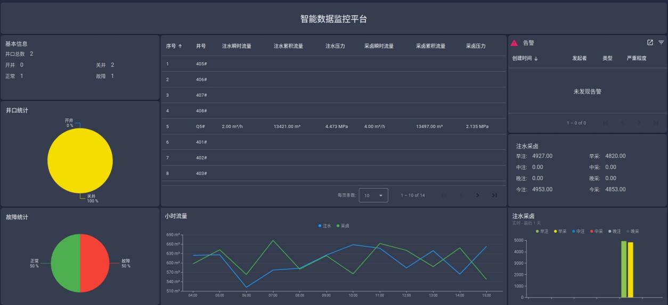This screenshot has width=668, height=305.
Task: Toggle 采卤 series in hourly flow legend
Action: click(x=343, y=226)
